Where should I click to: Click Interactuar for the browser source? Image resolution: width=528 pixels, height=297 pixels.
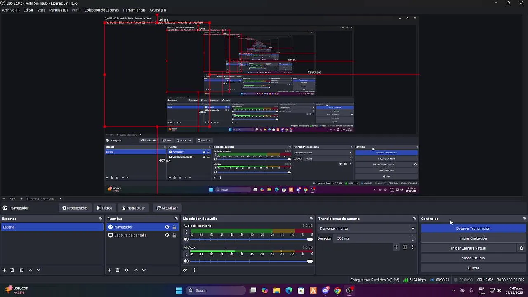click(x=134, y=208)
